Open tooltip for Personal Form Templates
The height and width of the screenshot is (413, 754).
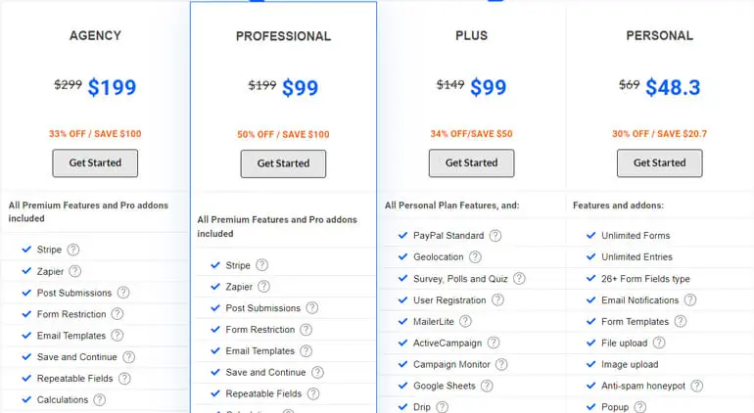pyautogui.click(x=681, y=321)
